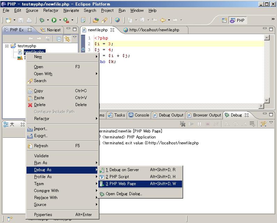Click Collapse All icon in PHP Explorer
277x223 pixels.
59,39
